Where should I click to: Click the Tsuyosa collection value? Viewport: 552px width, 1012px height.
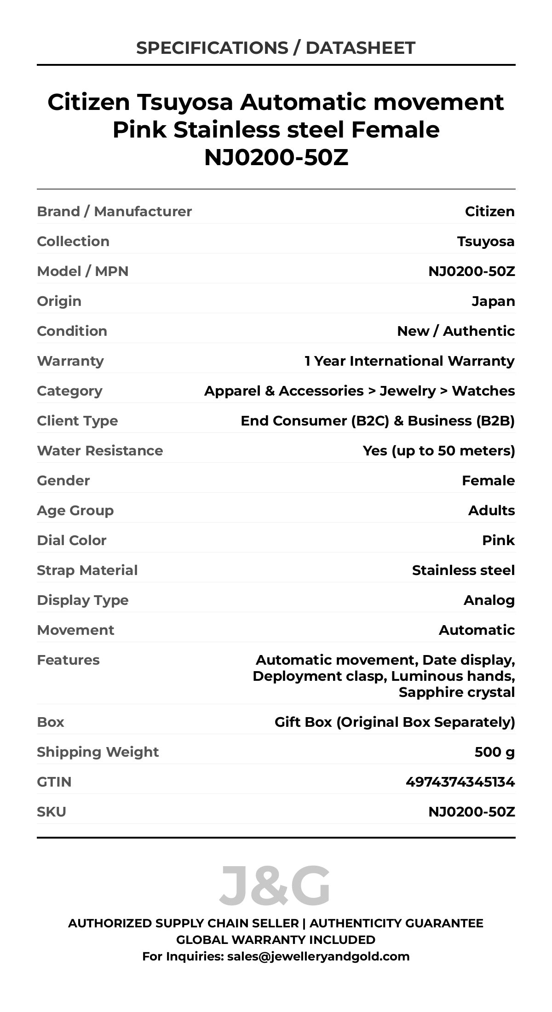(486, 241)
